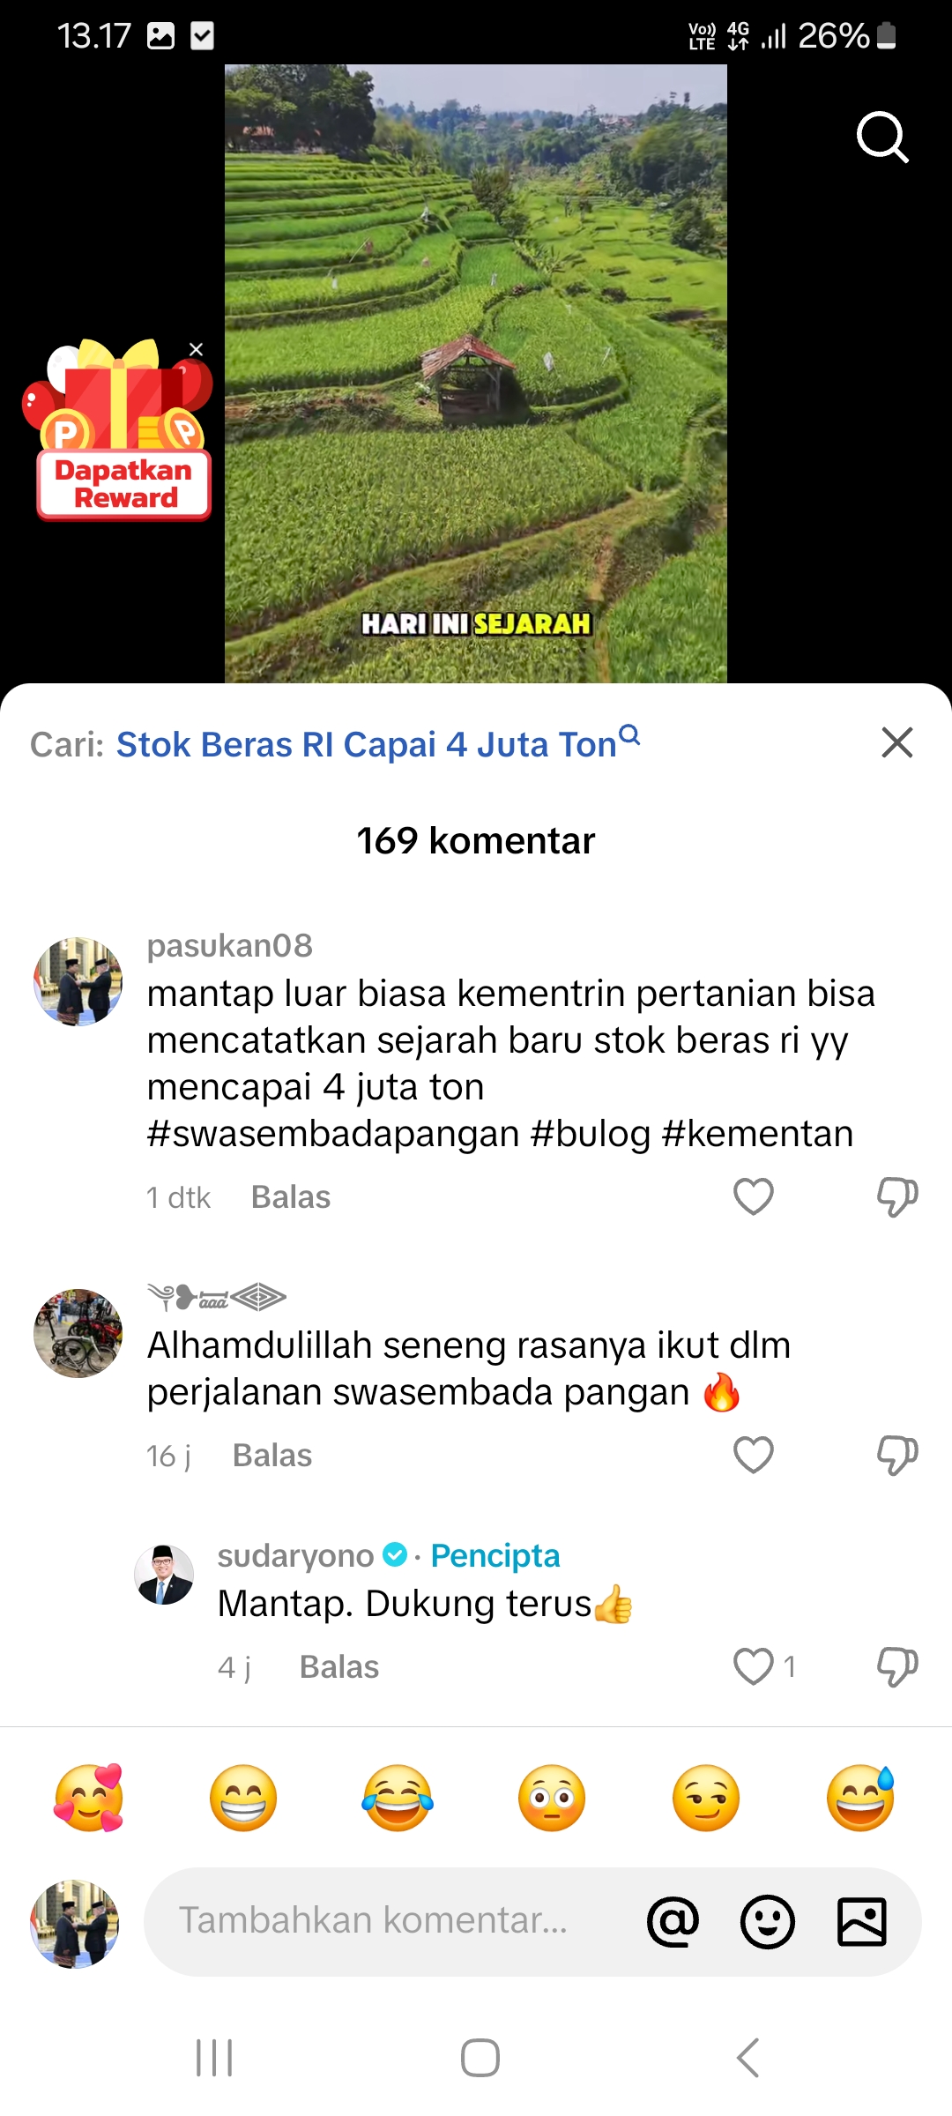Tap the search magnifier icon over video
The width and height of the screenshot is (952, 2116).
tap(882, 138)
